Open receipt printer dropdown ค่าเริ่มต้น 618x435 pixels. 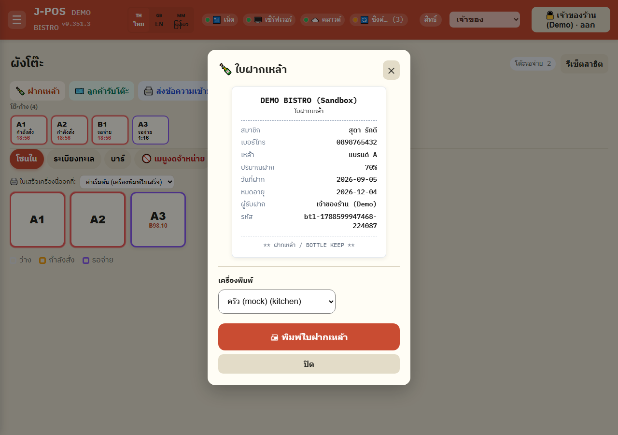pyautogui.click(x=127, y=182)
